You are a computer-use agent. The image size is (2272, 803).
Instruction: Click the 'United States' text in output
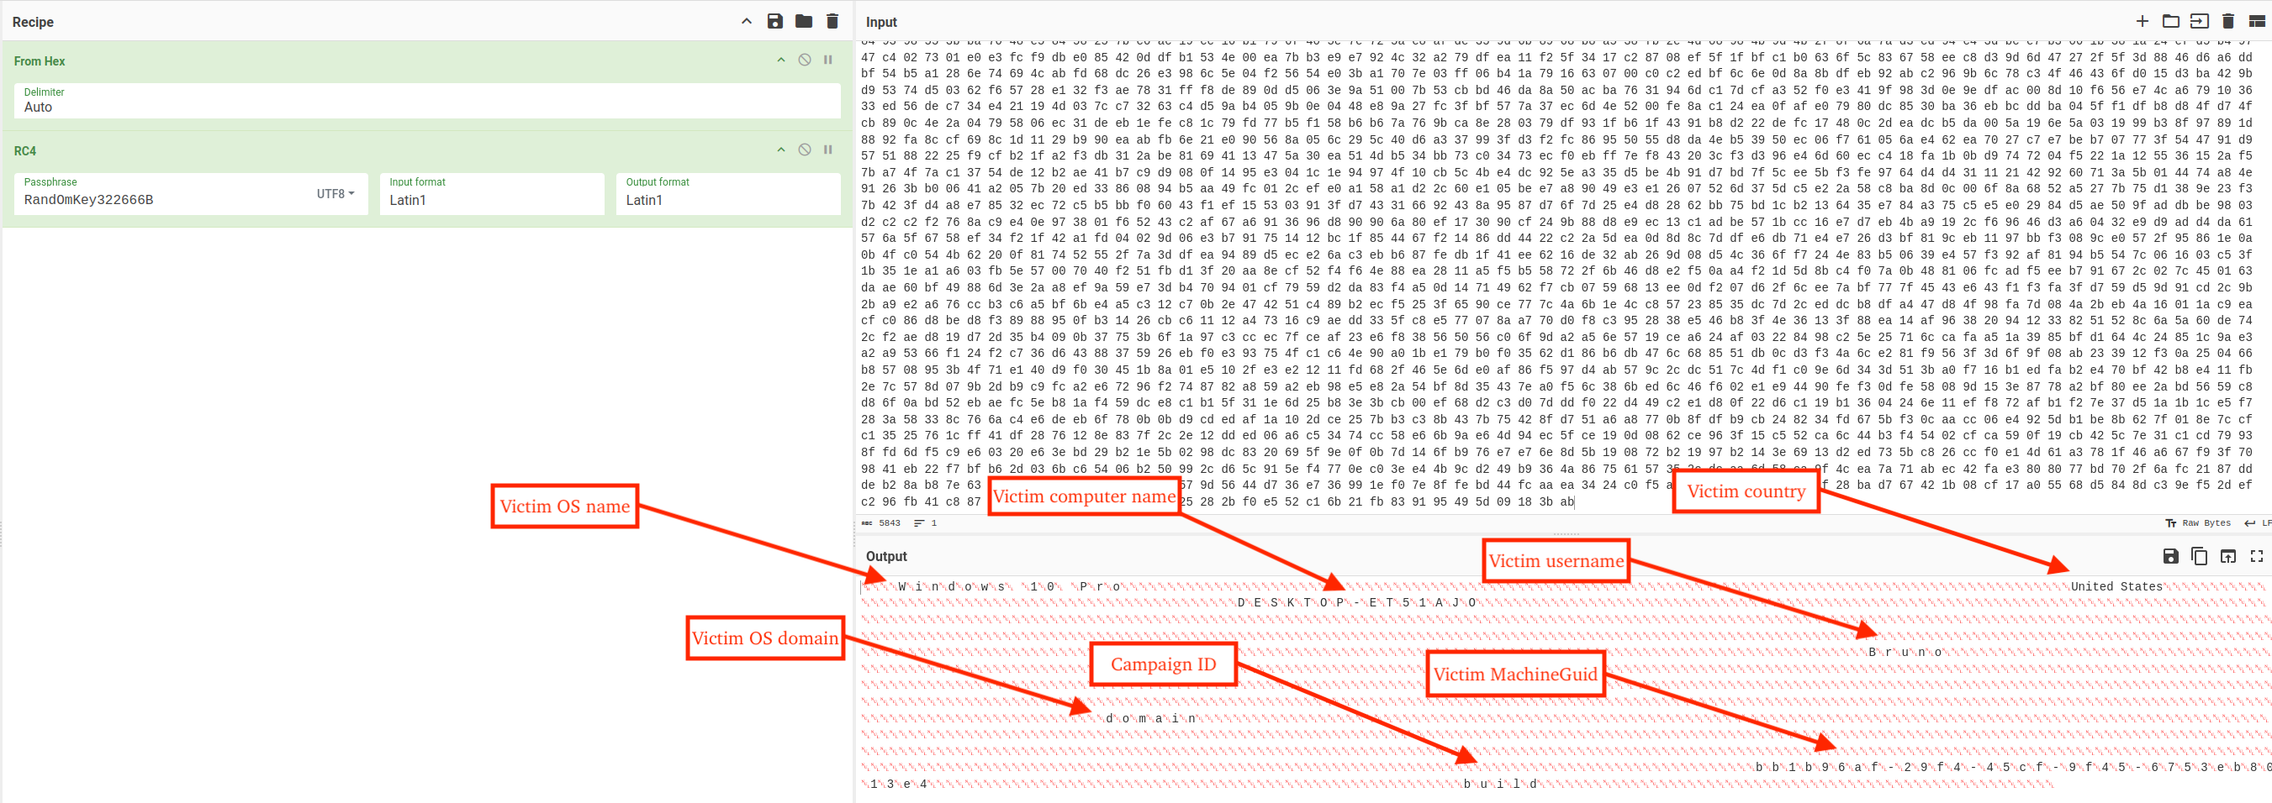click(2116, 587)
